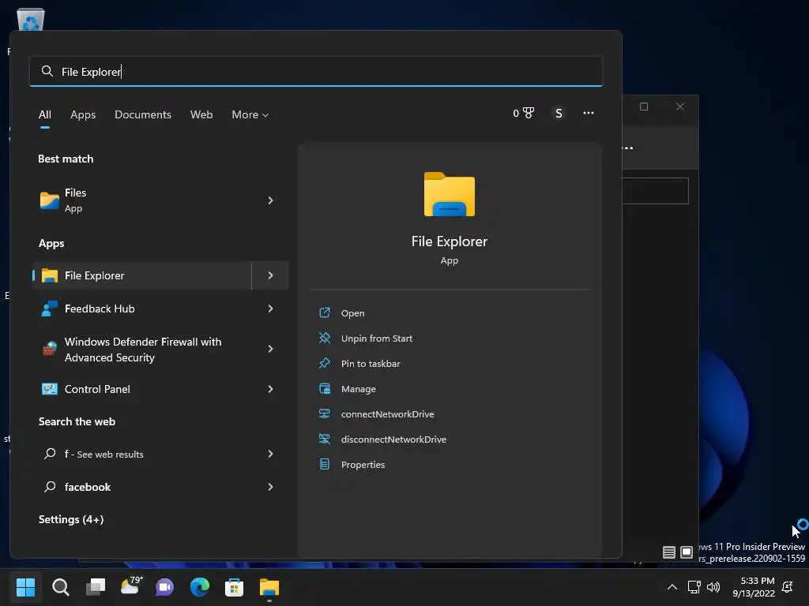809x606 pixels.
Task: Click the search magnifier in the search box
Action: click(47, 71)
